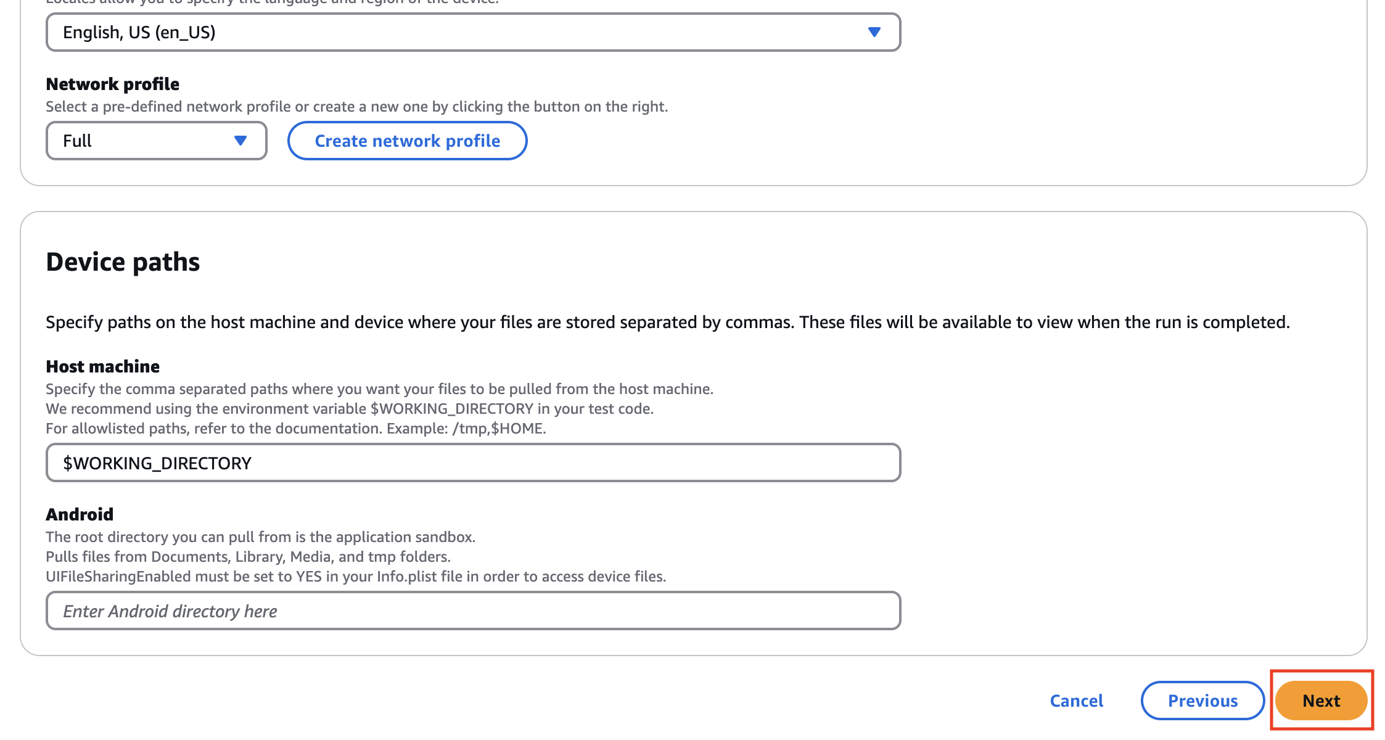The width and height of the screenshot is (1385, 740).
Task: Click the Documents, Library, Media folders line
Action: [248, 557]
